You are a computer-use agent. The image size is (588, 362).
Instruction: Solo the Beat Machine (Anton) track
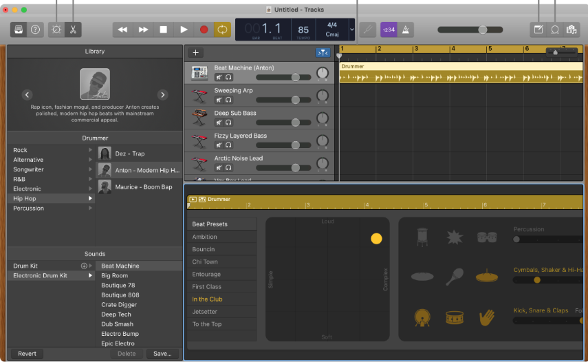(228, 77)
